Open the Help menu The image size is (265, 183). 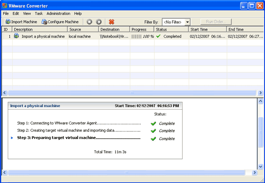pyautogui.click(x=78, y=14)
